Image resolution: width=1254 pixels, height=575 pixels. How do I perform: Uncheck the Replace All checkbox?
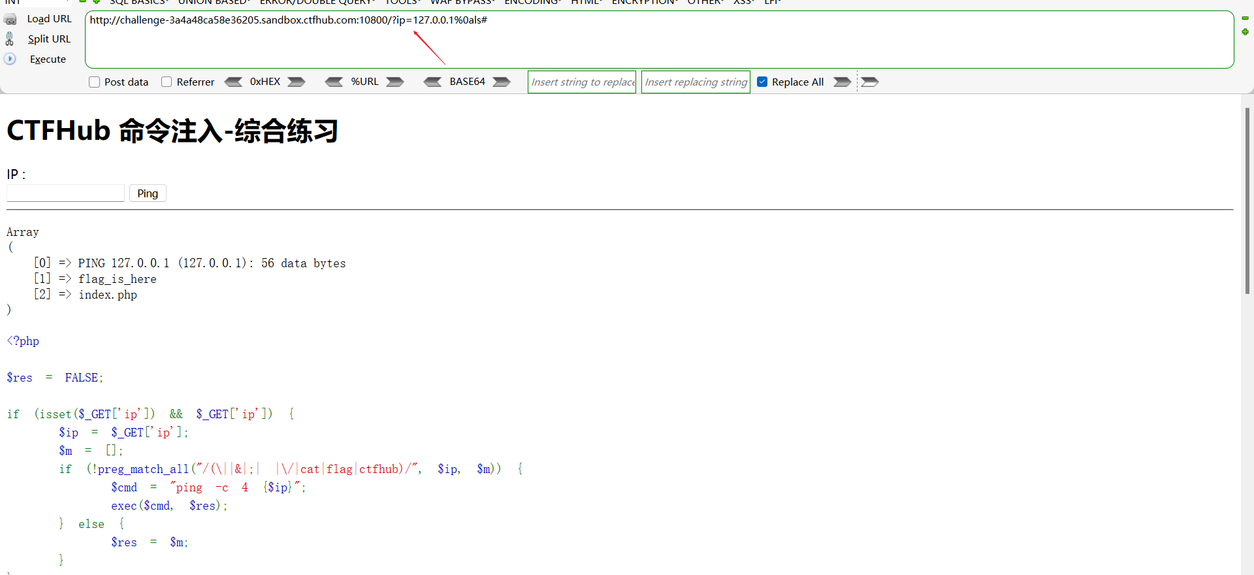click(762, 82)
